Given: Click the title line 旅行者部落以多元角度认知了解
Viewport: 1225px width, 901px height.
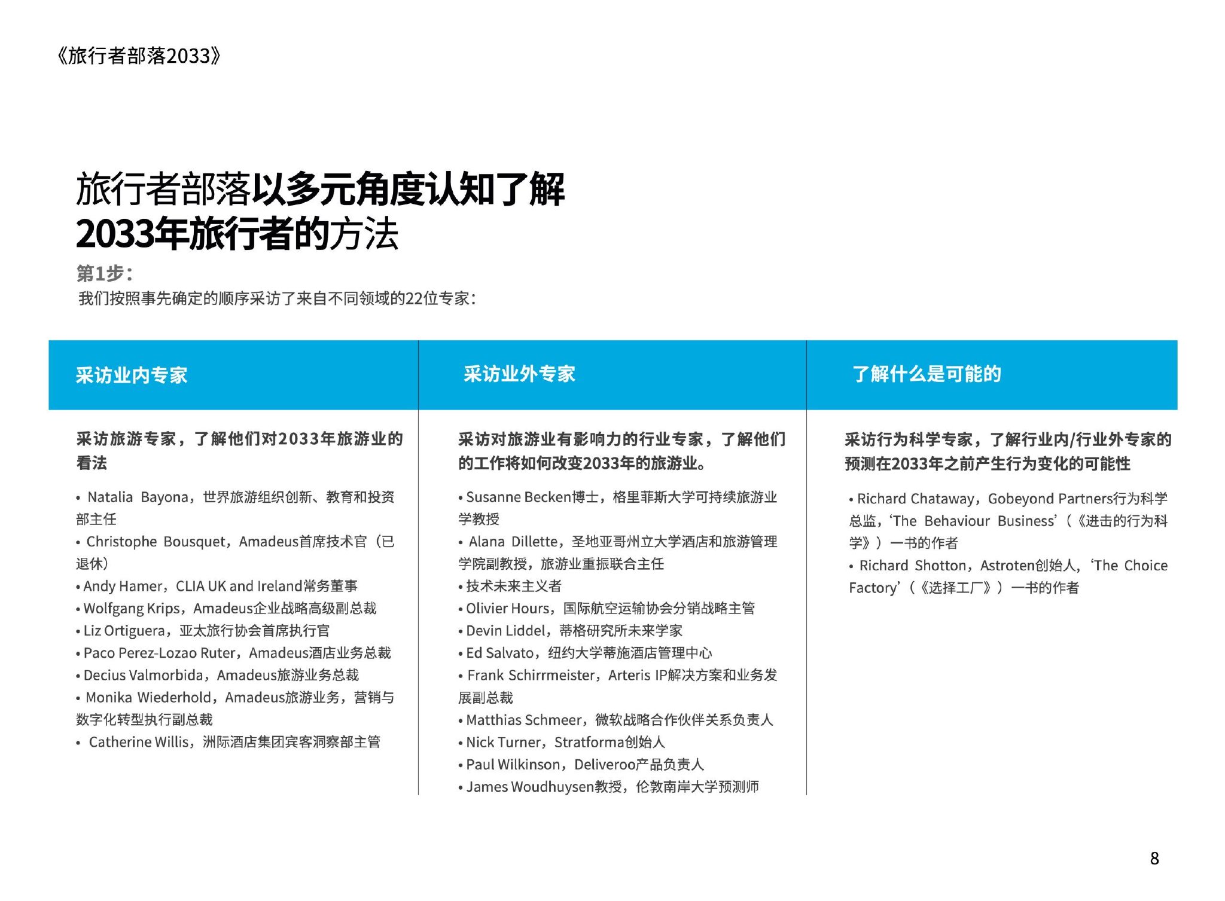Looking at the screenshot, I should [x=320, y=190].
